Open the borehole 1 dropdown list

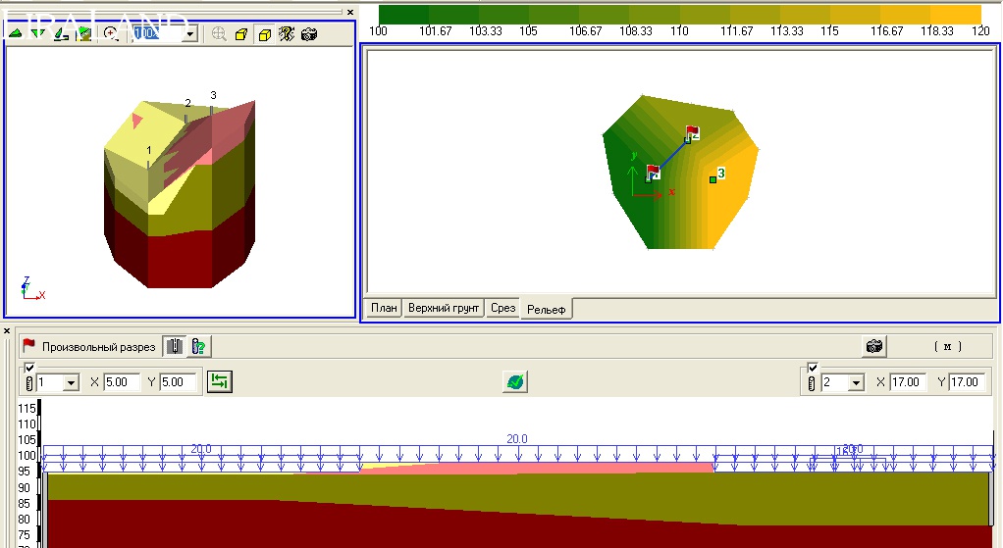(71, 383)
